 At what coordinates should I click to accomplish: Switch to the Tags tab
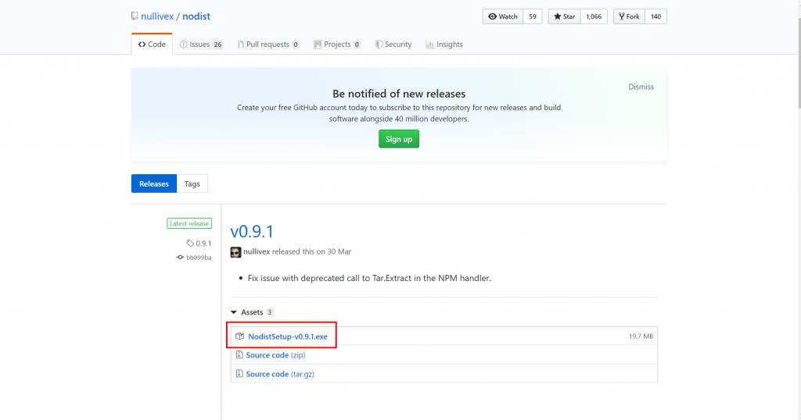tap(192, 183)
